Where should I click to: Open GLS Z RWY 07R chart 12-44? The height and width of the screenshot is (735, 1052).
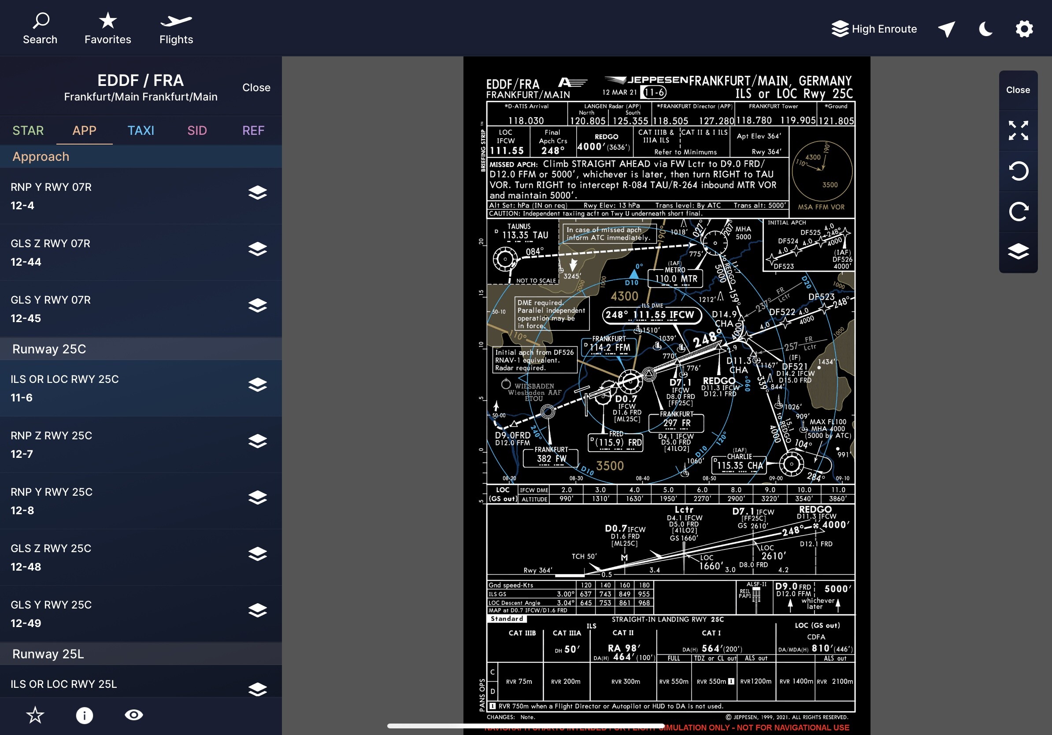click(141, 252)
